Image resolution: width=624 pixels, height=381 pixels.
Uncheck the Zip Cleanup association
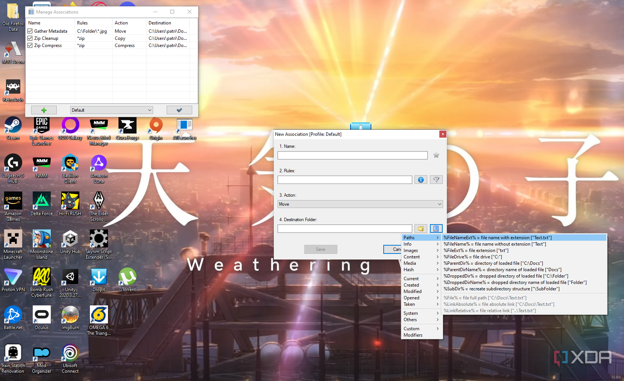(x=30, y=38)
